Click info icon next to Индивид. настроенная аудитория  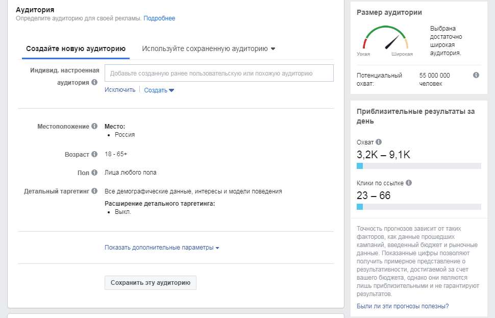[94, 82]
